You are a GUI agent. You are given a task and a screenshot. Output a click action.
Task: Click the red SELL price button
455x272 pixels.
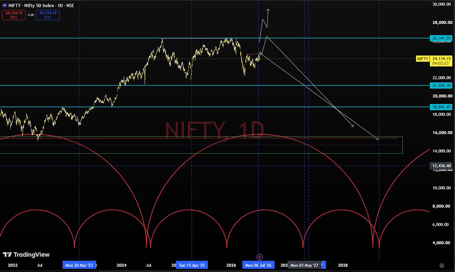pyautogui.click(x=14, y=15)
